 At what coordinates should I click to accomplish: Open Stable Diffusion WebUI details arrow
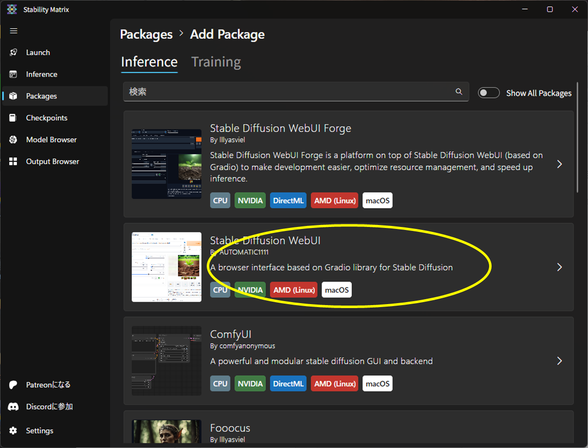[559, 267]
